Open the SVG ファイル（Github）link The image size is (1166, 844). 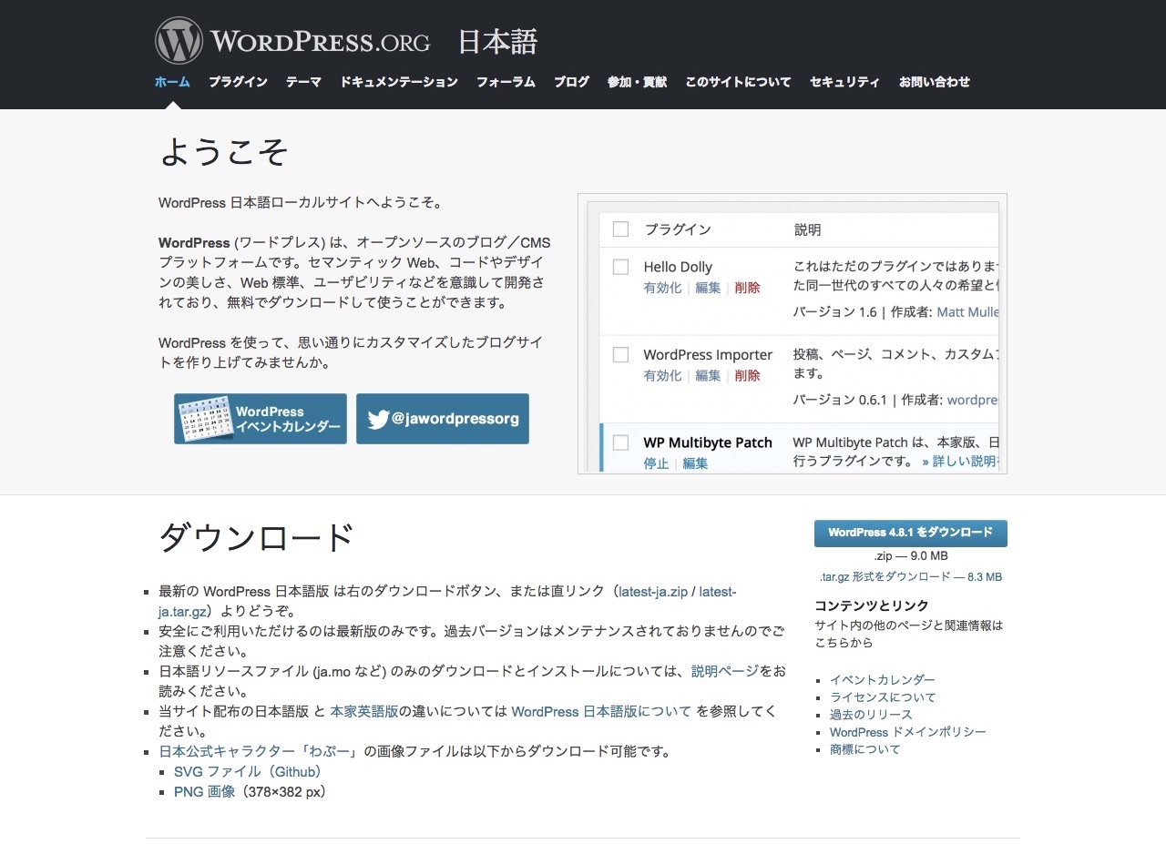248,771
